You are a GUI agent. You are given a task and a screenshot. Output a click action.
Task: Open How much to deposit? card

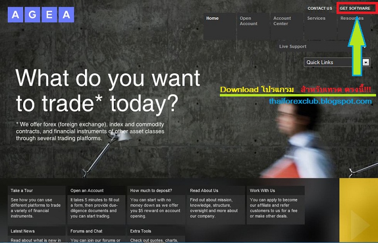156,205
